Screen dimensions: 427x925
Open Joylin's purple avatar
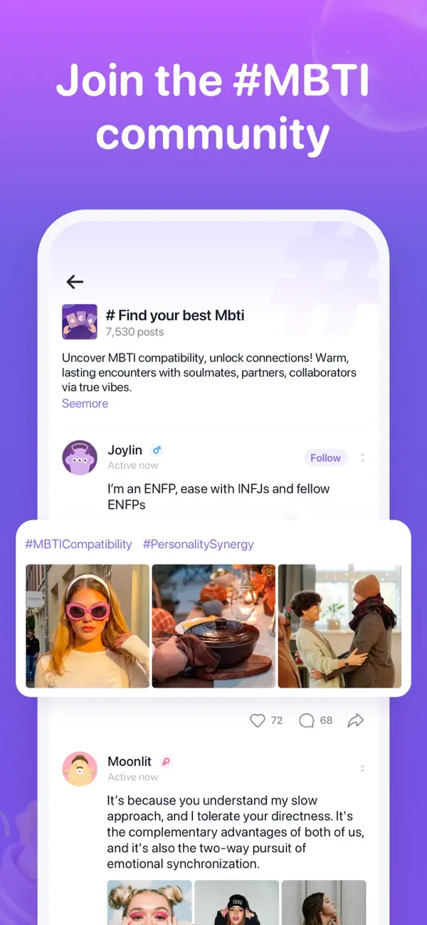[x=80, y=458]
